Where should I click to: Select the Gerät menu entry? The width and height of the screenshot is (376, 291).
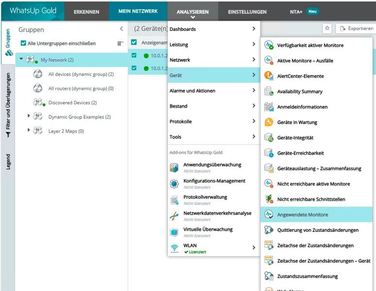point(214,75)
